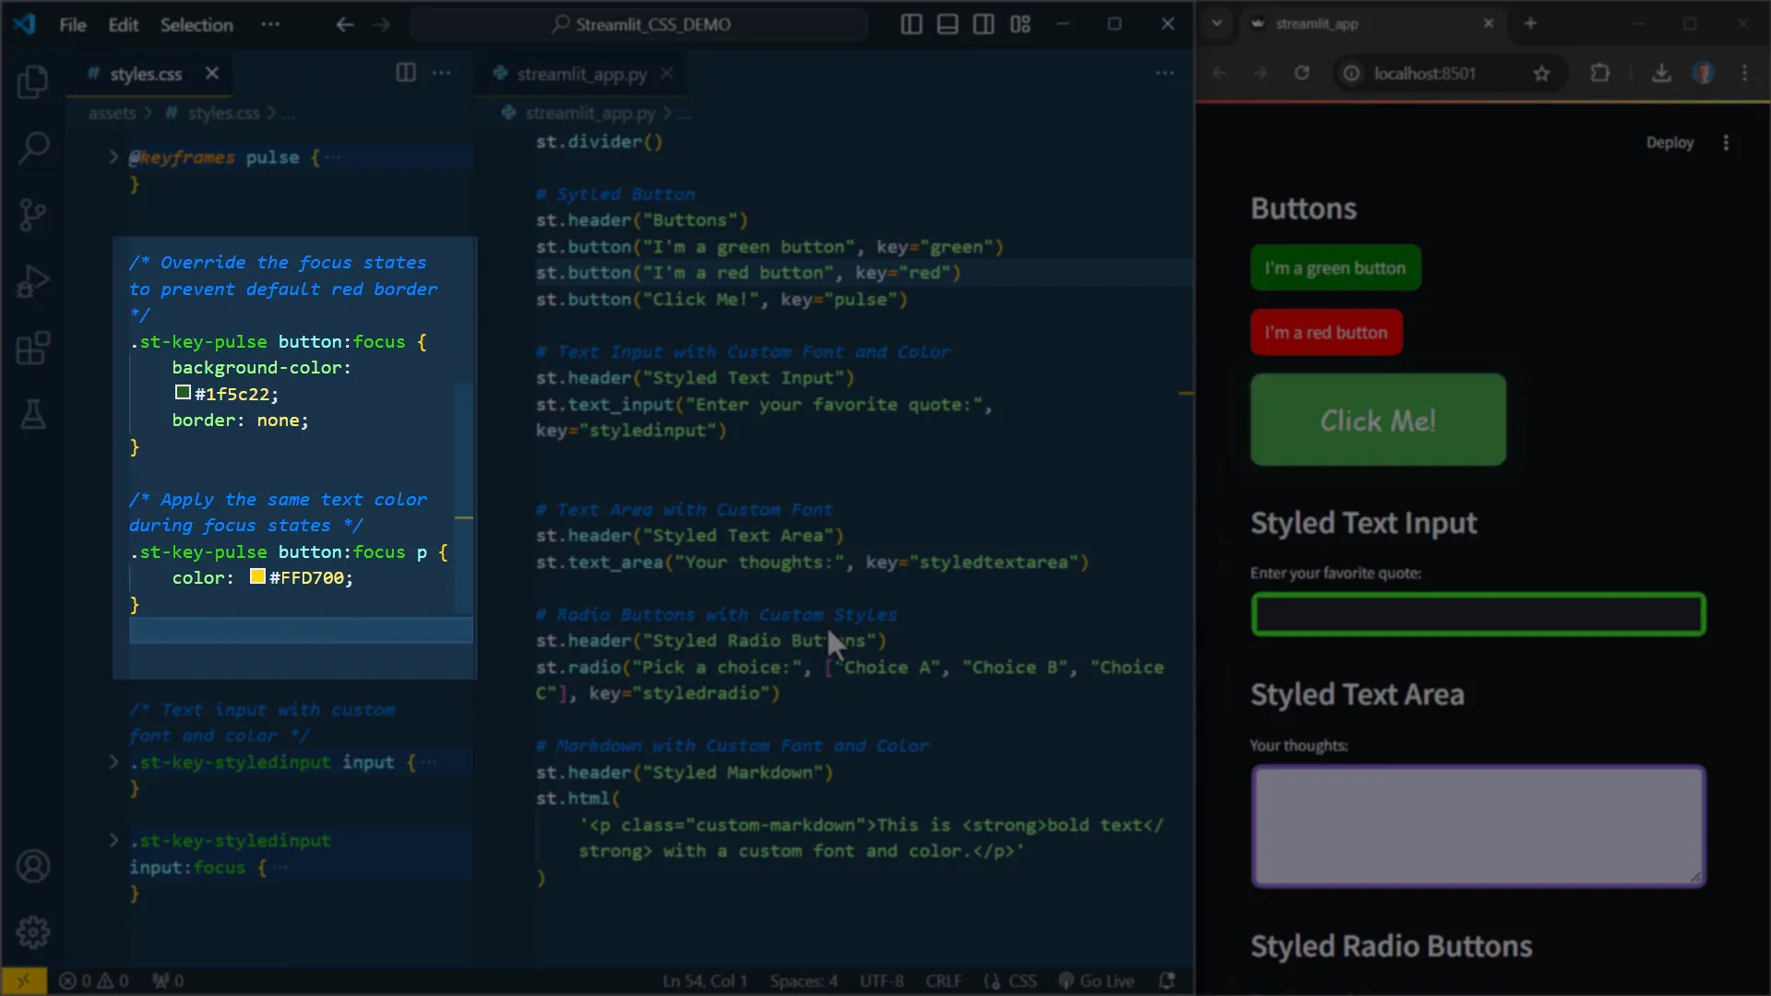Open Search in the activity bar
1771x996 pixels.
tap(33, 148)
